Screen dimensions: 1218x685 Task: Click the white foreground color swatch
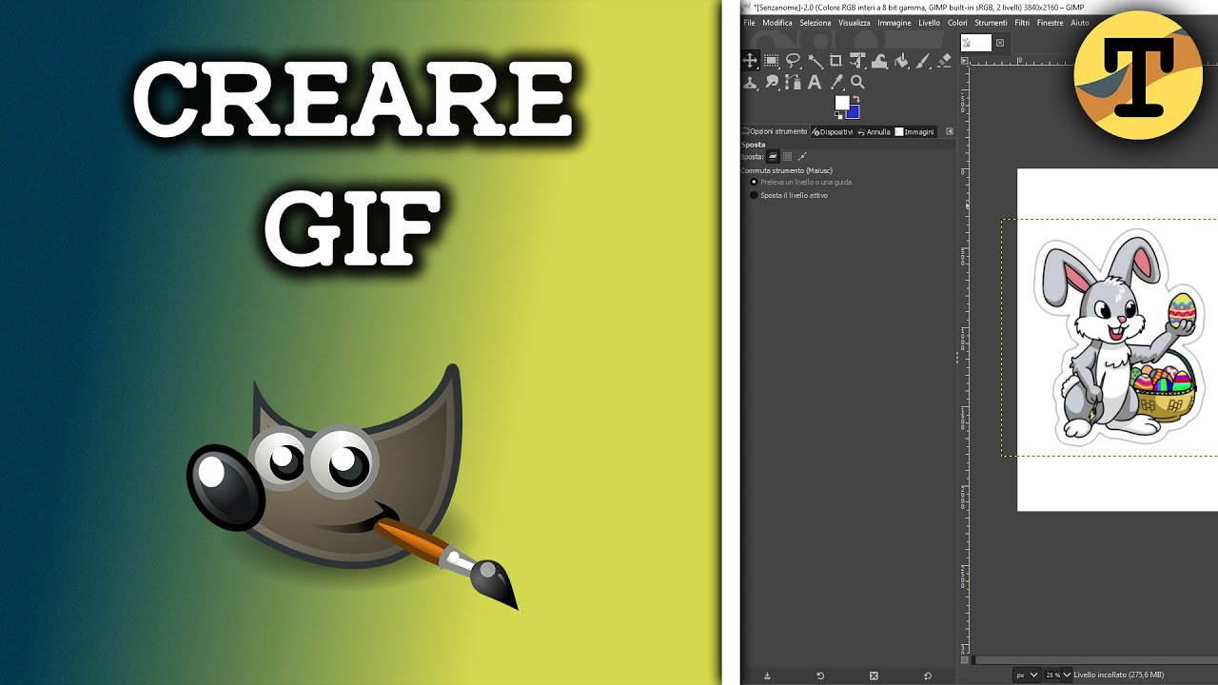click(x=841, y=103)
